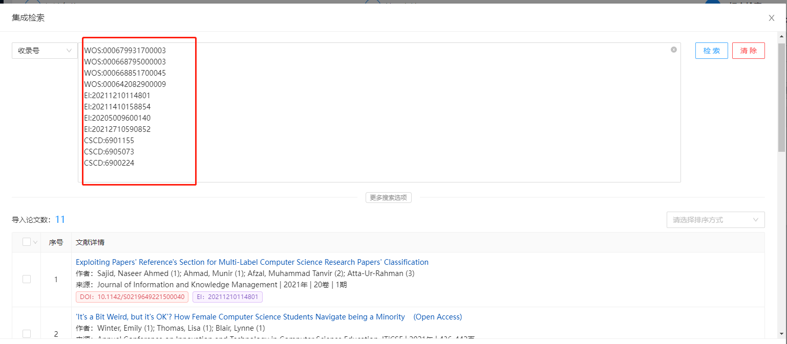Click the red 清除 clear button
Viewport: 787px width, 344px height.
coord(748,51)
